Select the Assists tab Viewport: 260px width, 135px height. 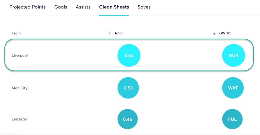(x=83, y=7)
